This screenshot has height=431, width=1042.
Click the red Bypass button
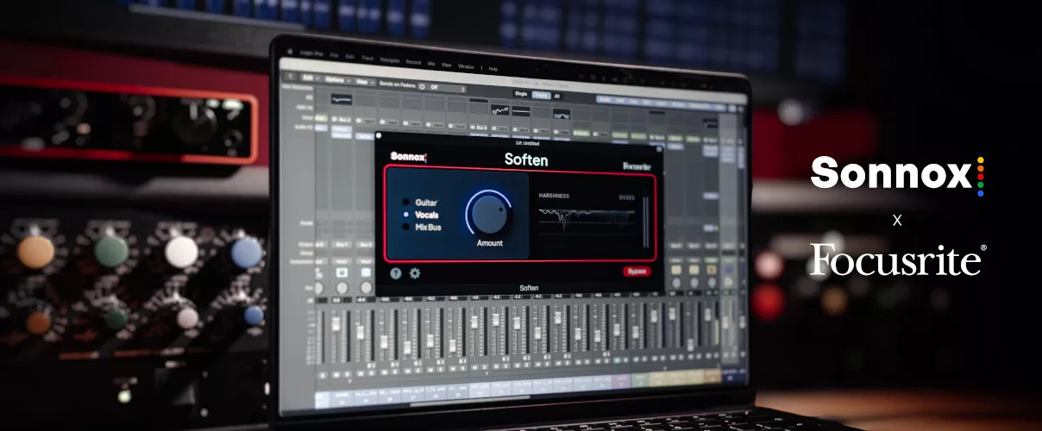click(637, 272)
